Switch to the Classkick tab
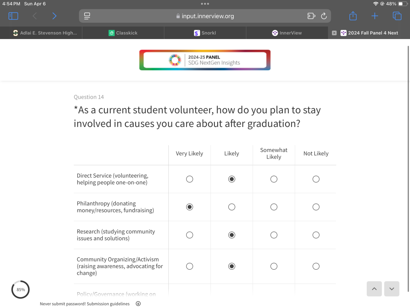The width and height of the screenshot is (410, 307). [x=123, y=33]
